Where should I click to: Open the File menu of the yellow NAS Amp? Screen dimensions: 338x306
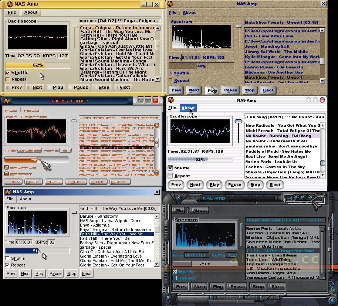(x=11, y=12)
